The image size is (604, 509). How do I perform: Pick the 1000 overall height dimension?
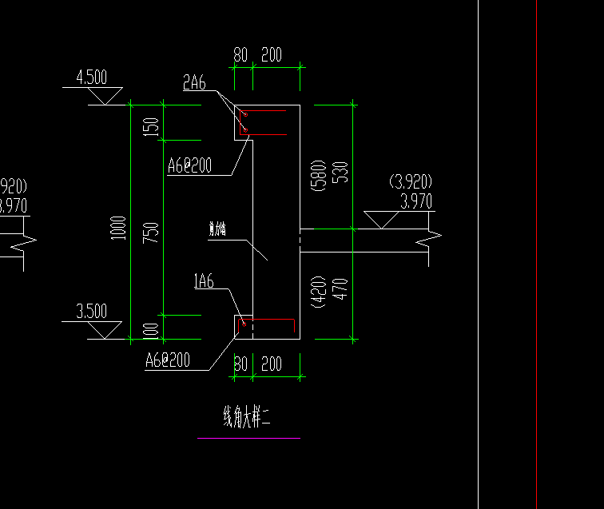pos(118,228)
